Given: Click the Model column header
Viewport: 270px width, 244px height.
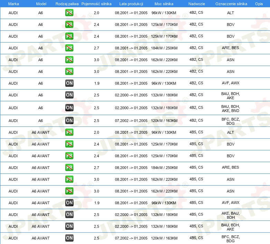Looking at the screenshot, I should (41, 3).
